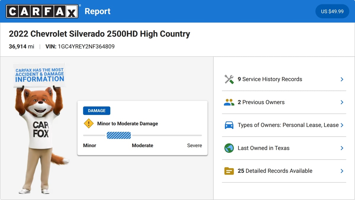Expand Types of Owners chevron
The width and height of the screenshot is (355, 200).
(x=342, y=125)
